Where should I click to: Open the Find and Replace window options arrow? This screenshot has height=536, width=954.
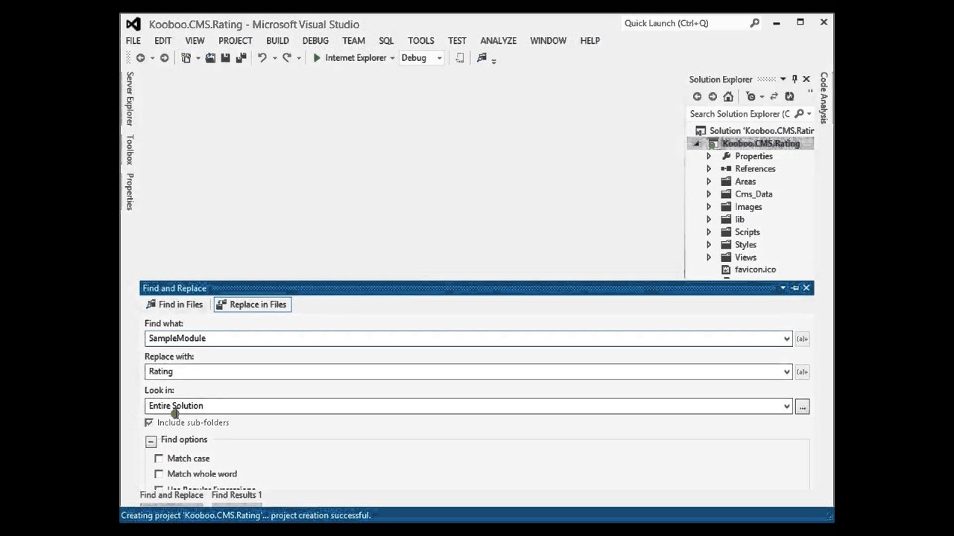(783, 288)
